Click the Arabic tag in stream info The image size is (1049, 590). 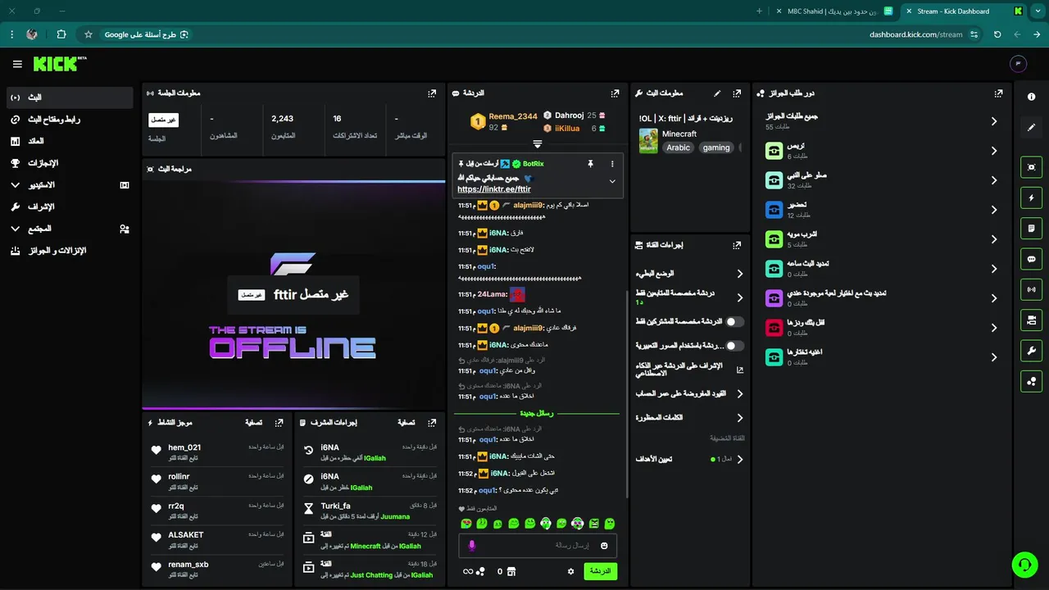678,147
